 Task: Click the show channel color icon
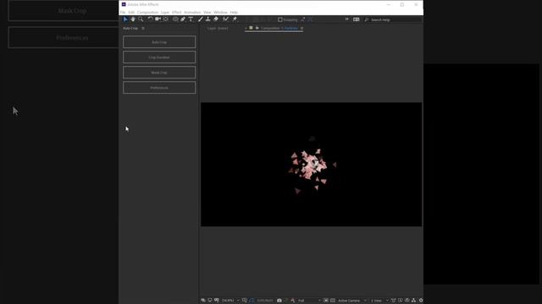point(293,301)
